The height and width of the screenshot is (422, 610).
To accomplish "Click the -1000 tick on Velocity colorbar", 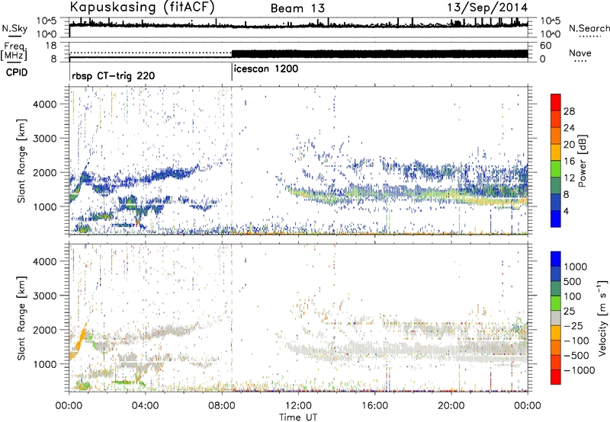I will 579,370.
